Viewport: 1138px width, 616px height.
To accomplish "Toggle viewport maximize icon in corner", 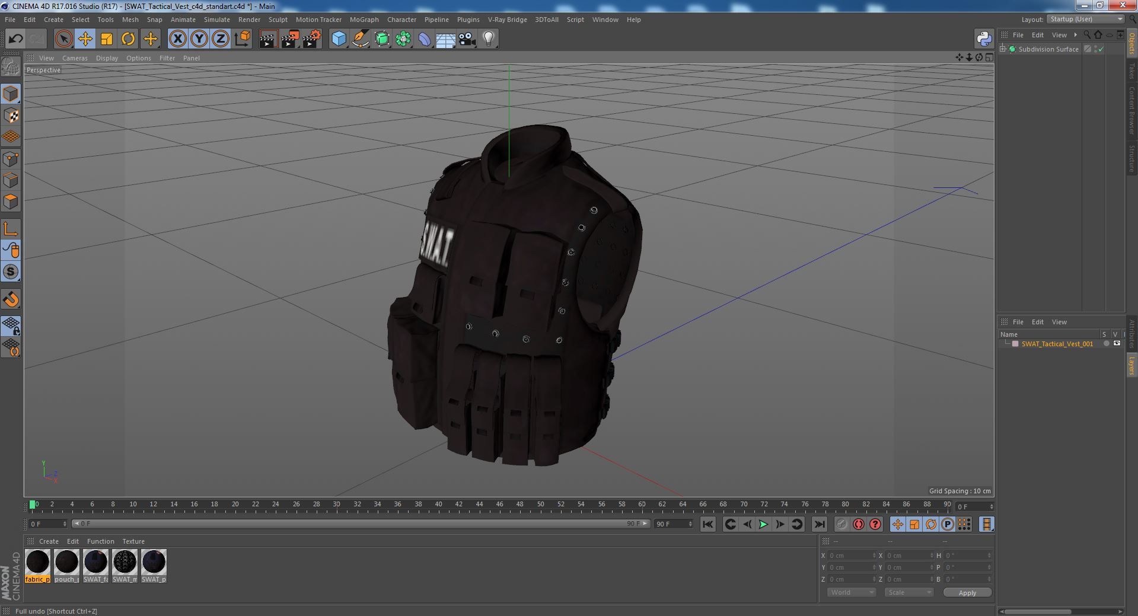I will point(989,58).
